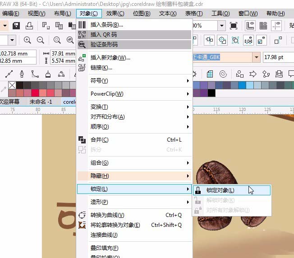Image resolution: width=294 pixels, height=258 pixels.
Task: Choose 隐藏(H) menu entry
Action: (x=134, y=176)
